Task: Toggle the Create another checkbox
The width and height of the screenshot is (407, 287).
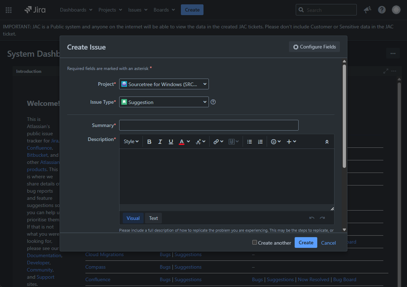Action: [255, 242]
